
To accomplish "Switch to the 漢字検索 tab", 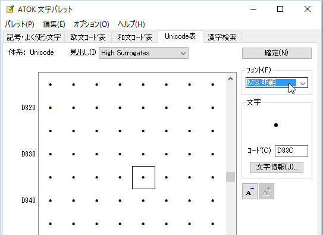I will click(x=222, y=37).
